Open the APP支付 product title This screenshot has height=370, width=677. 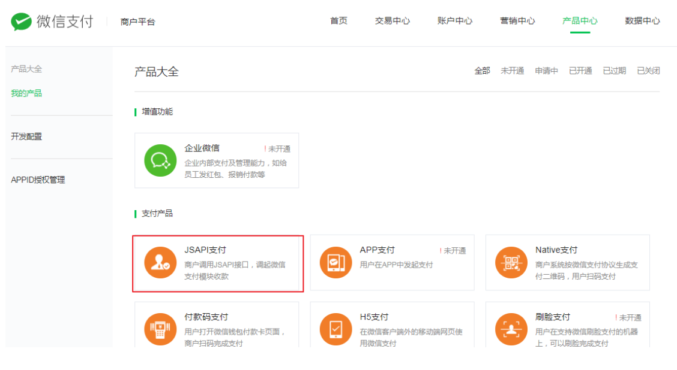[378, 250]
